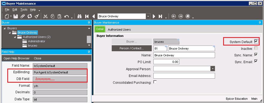This screenshot has height=103, width=264.
Task: Click Close in the Field Help panel
Action: pos(37,58)
